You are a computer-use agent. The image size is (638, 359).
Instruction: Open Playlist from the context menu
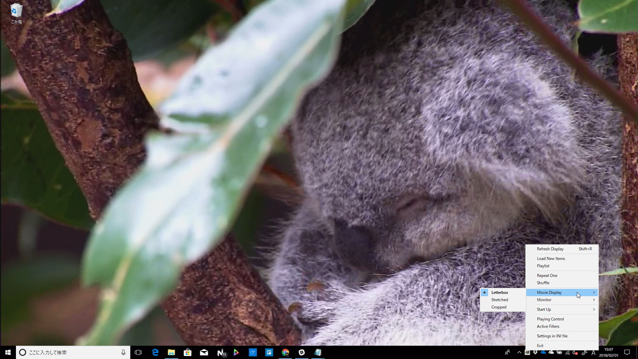point(562,266)
